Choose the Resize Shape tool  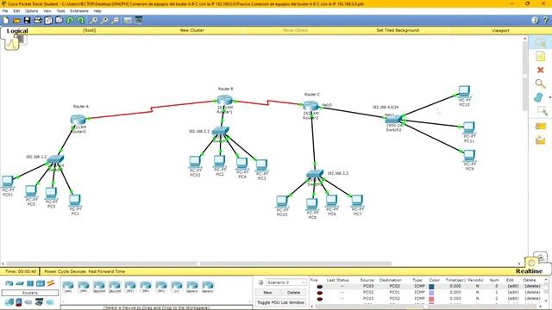542,111
